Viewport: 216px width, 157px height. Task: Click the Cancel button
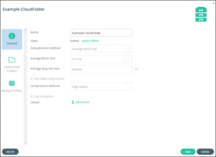(205, 152)
